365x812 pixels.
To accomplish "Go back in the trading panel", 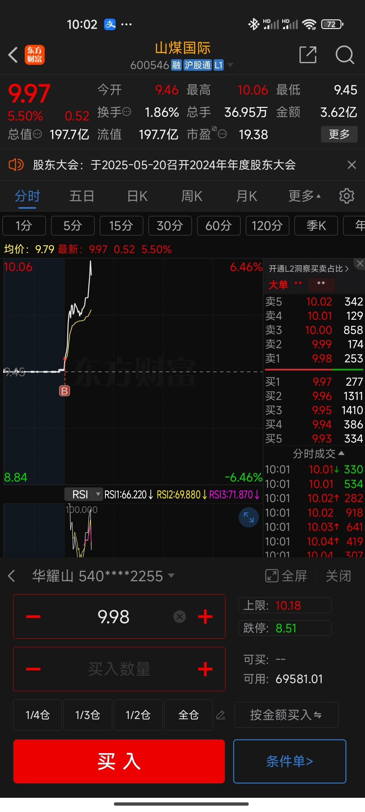I will [x=11, y=576].
